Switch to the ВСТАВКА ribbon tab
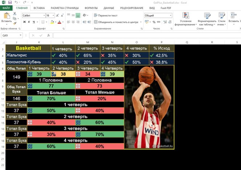This screenshot has height=170, width=241. tap(39, 8)
